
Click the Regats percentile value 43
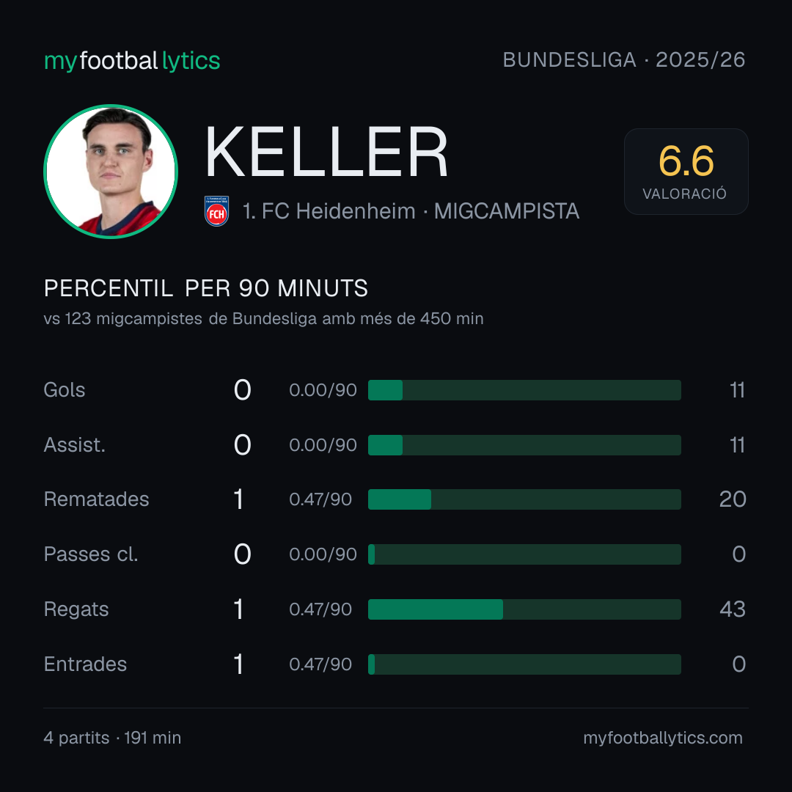click(x=733, y=609)
